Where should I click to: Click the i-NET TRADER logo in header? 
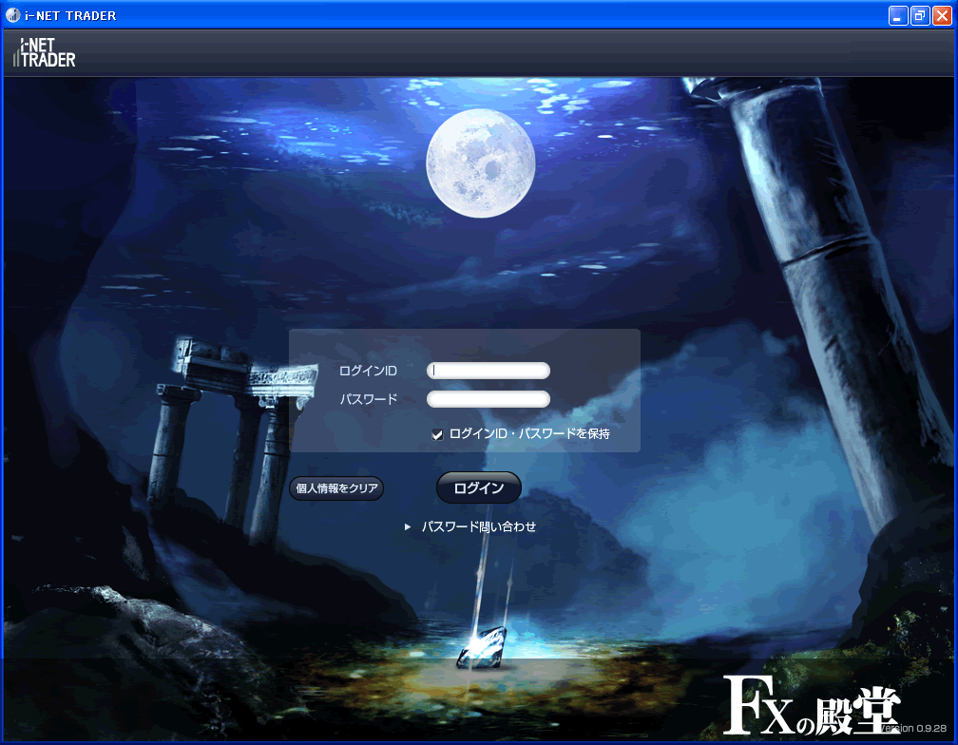44,52
